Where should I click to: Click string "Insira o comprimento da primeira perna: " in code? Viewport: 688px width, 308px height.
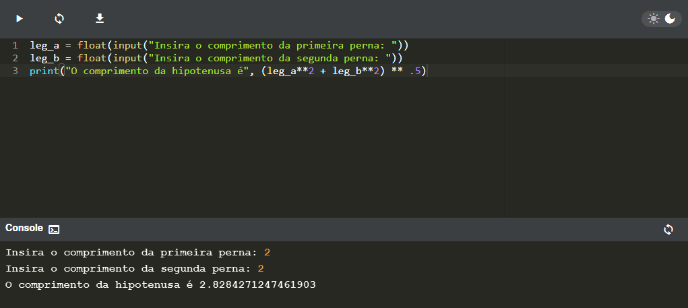[272, 45]
